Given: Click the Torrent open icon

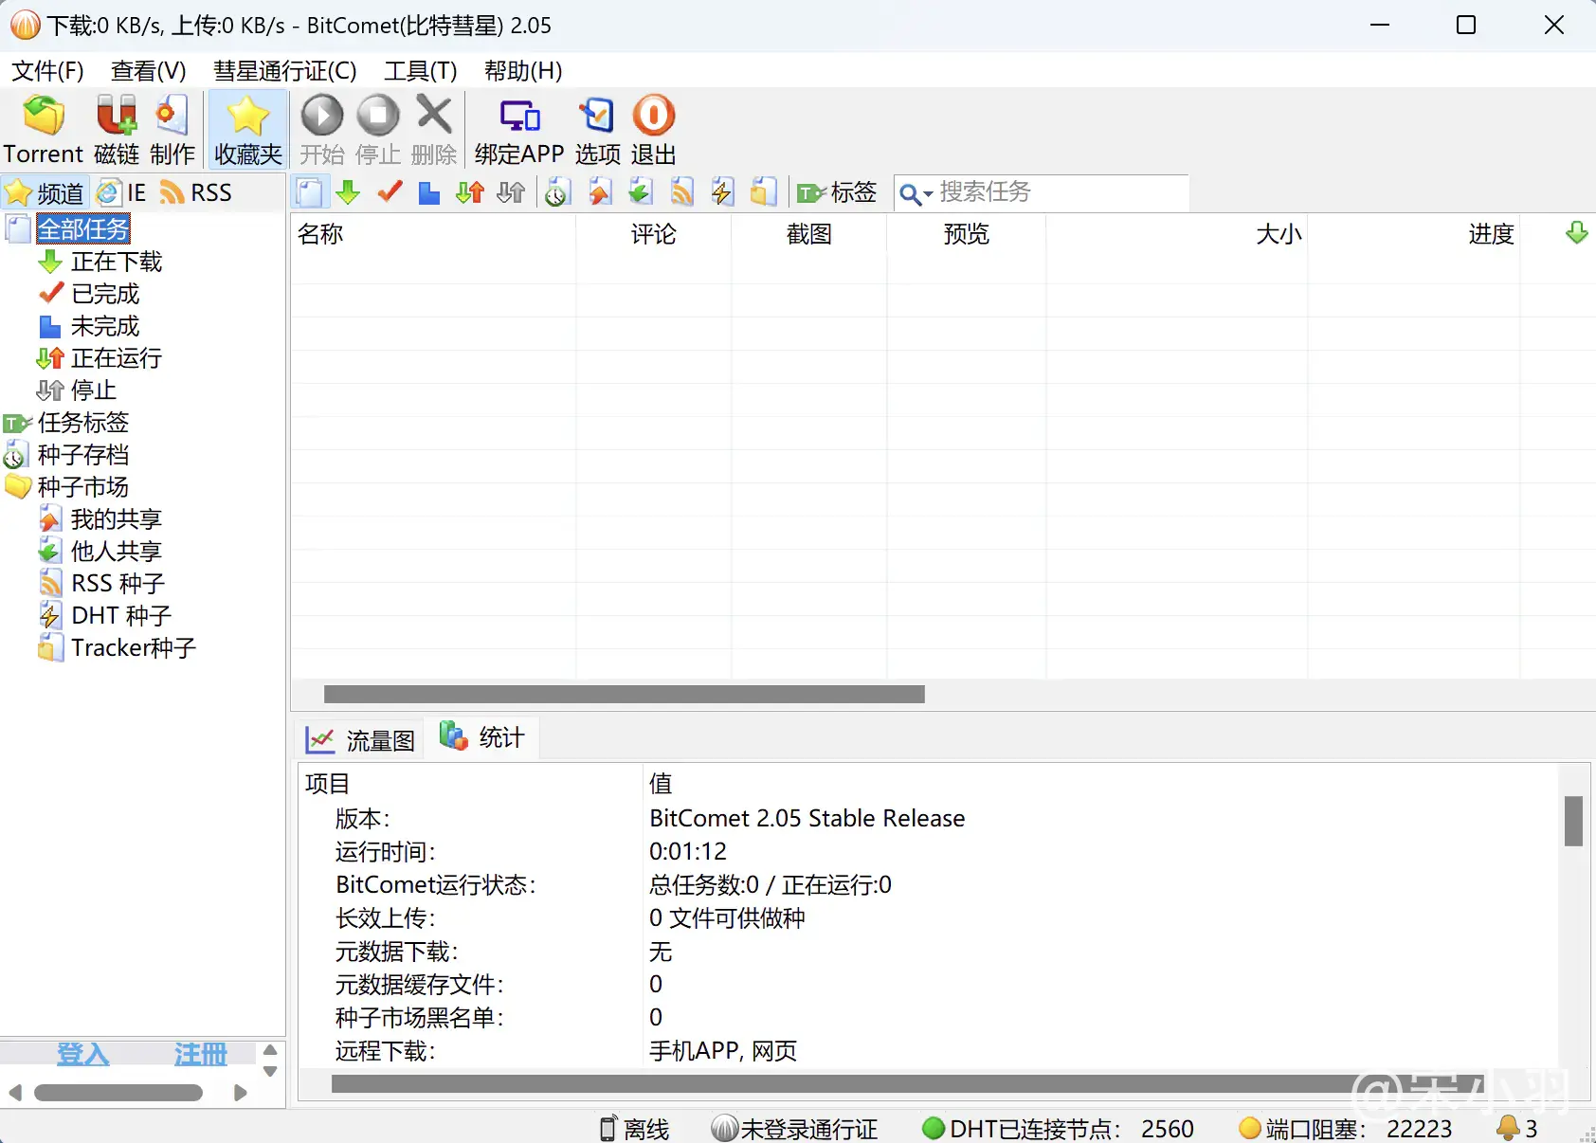Looking at the screenshot, I should [44, 118].
